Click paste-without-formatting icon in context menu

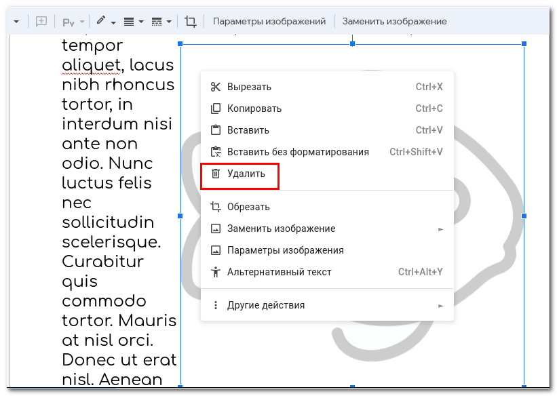[x=216, y=152]
